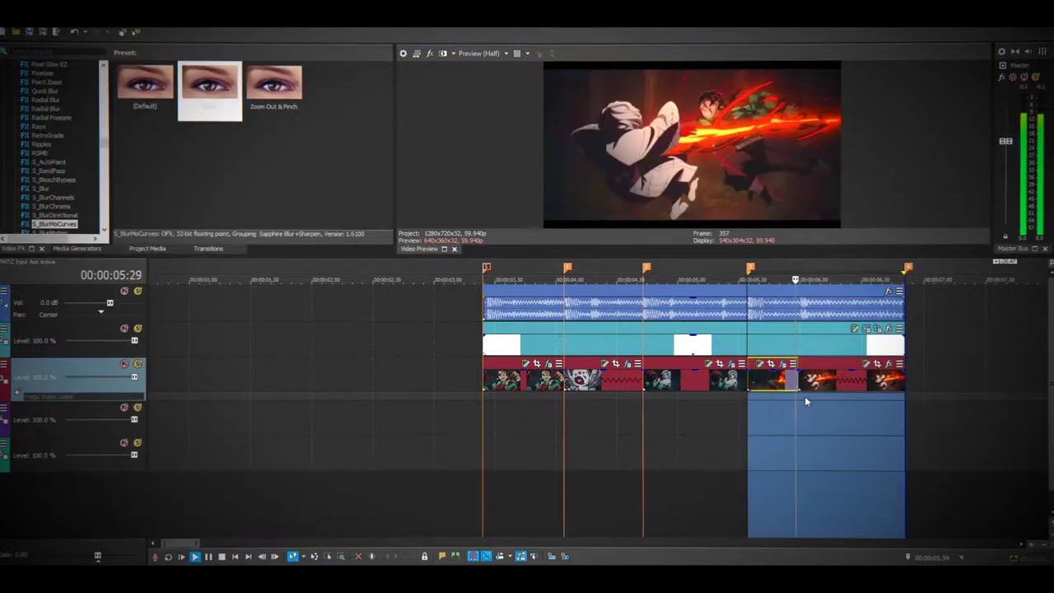The image size is (1054, 593).
Task: Click the Split Screen View icon
Action: point(443,54)
